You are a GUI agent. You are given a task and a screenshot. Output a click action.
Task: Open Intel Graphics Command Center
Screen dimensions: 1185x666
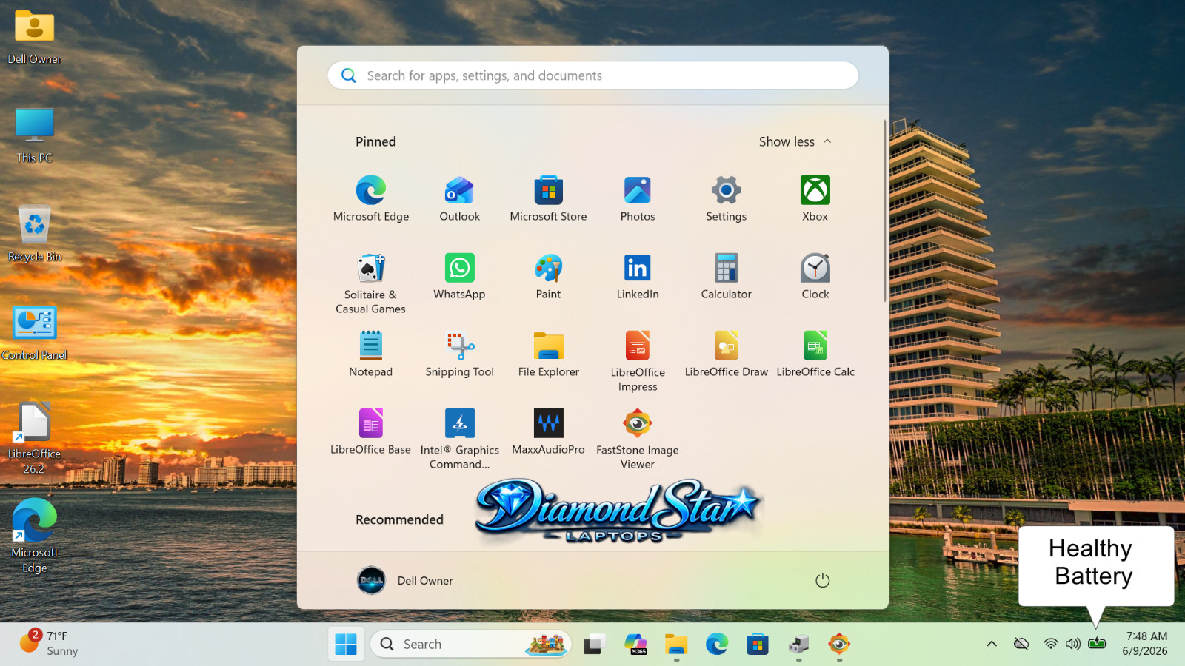(459, 439)
